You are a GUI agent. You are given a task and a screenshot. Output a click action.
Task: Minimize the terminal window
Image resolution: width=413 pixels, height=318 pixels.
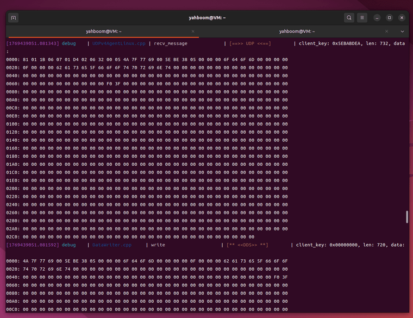point(377,17)
